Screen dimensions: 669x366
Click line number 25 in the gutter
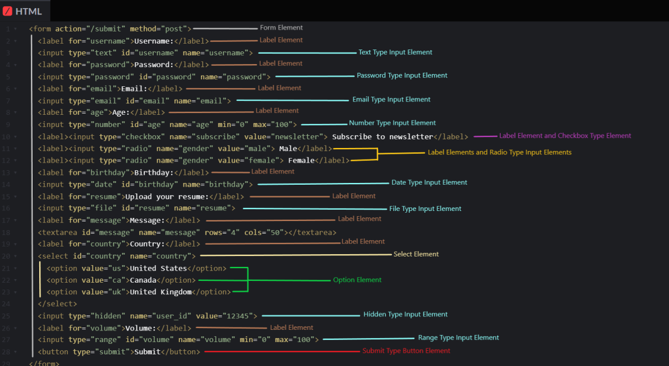tap(6, 316)
